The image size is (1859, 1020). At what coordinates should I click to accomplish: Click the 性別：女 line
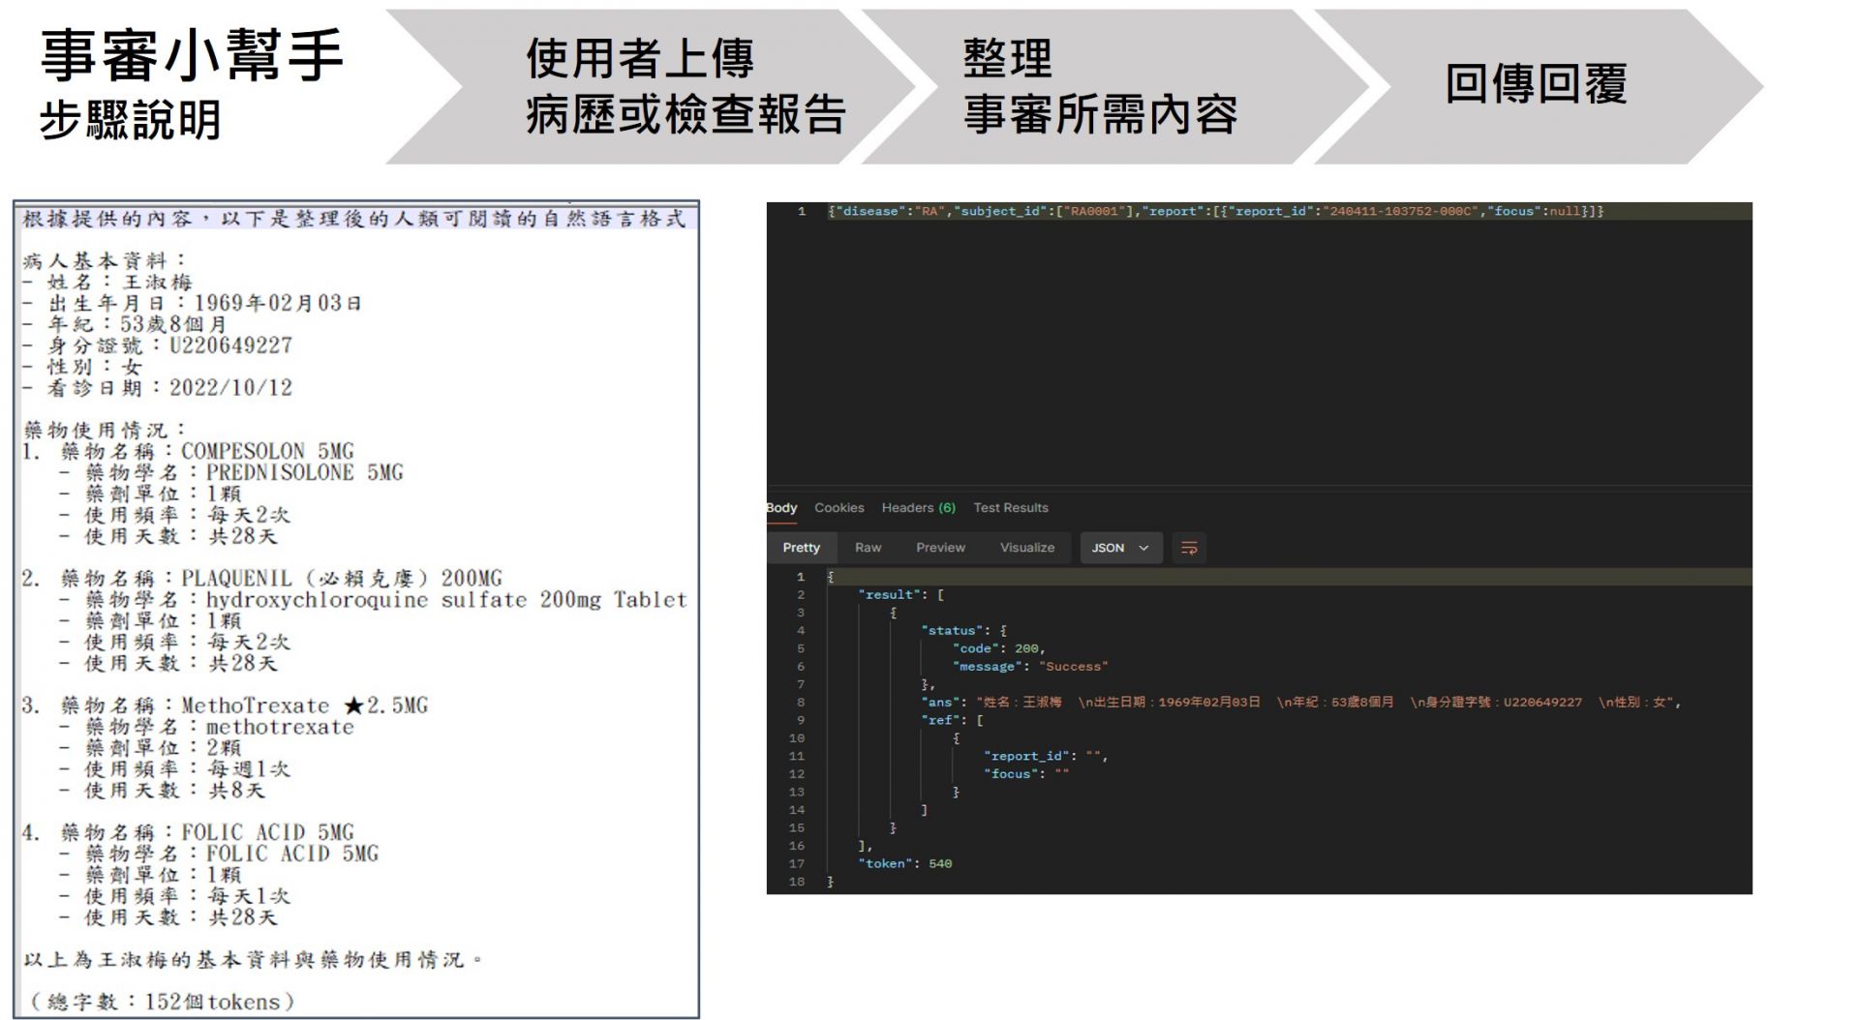point(83,367)
